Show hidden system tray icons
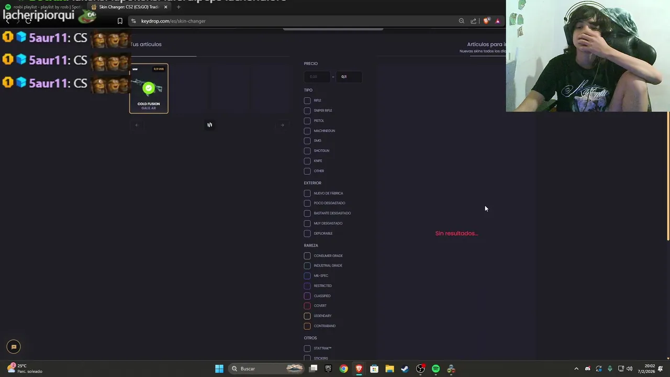The width and height of the screenshot is (670, 377). 576,369
